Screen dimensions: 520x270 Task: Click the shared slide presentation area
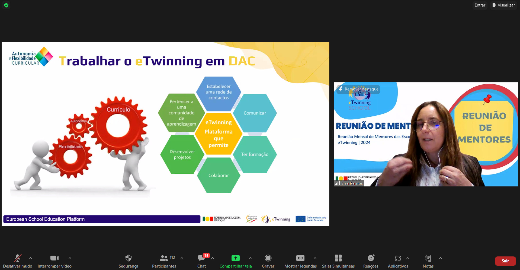(165, 134)
